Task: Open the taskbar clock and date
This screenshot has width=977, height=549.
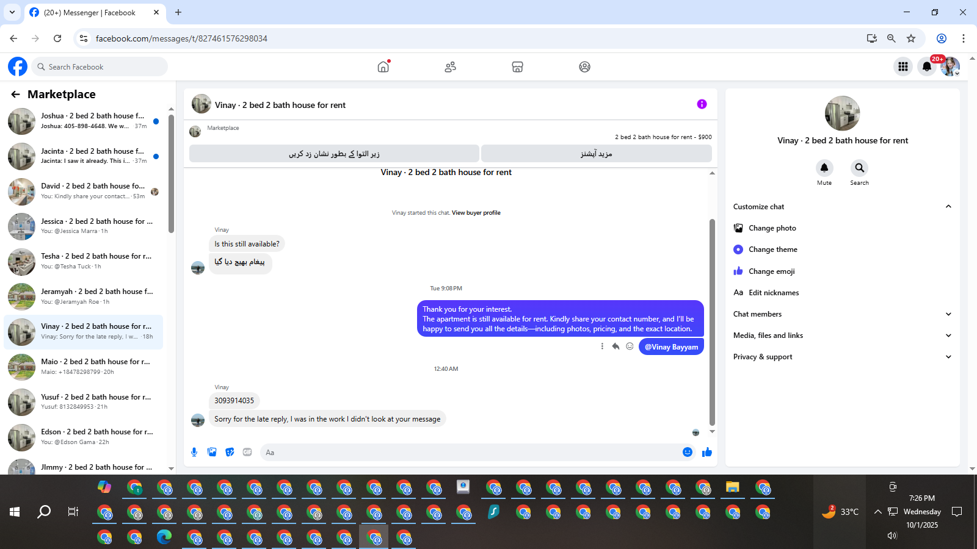Action: 922,511
